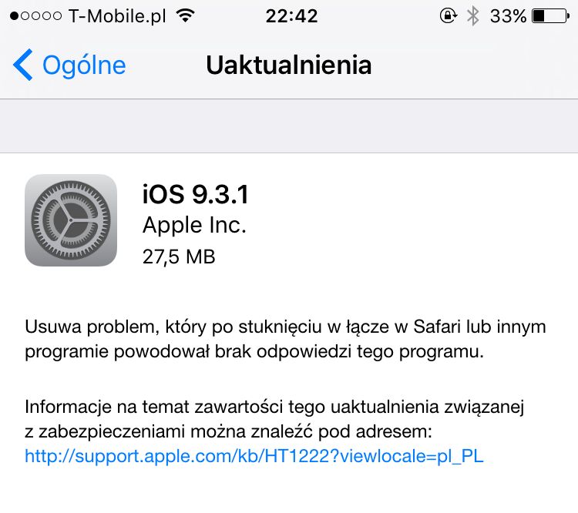Tap the rotation lock icon
Viewport: 578px width, 513px height.
click(449, 16)
